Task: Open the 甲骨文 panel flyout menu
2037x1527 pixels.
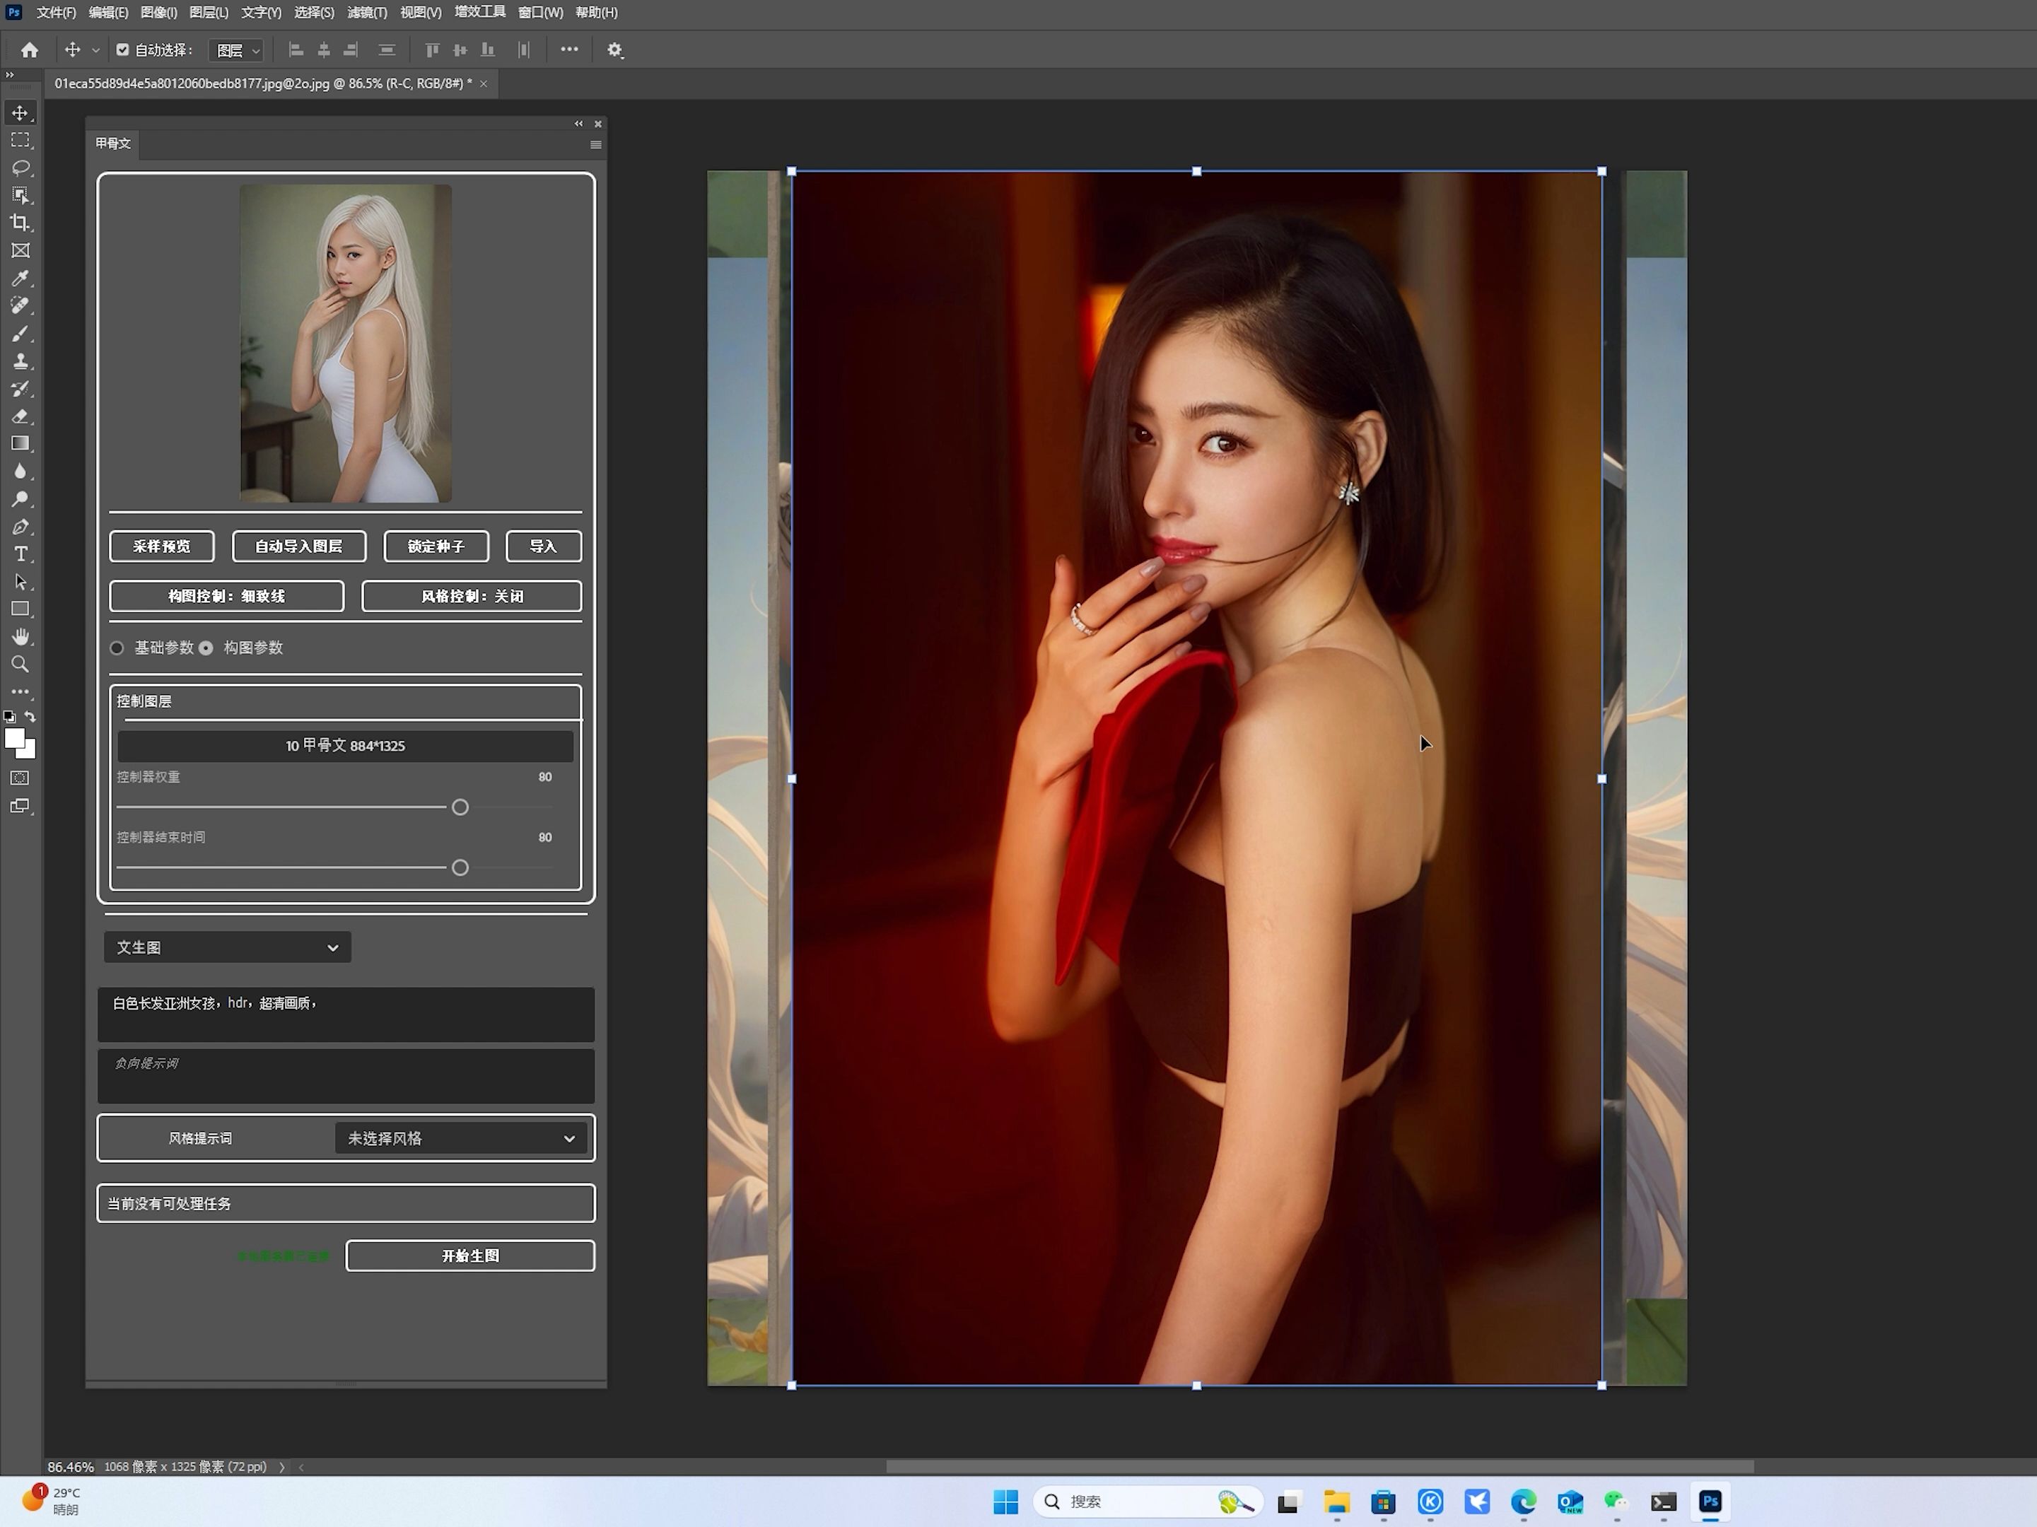Action: click(x=596, y=145)
